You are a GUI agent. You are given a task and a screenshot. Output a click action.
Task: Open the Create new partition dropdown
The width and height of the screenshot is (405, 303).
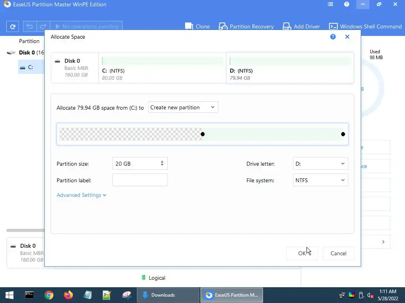click(183, 107)
